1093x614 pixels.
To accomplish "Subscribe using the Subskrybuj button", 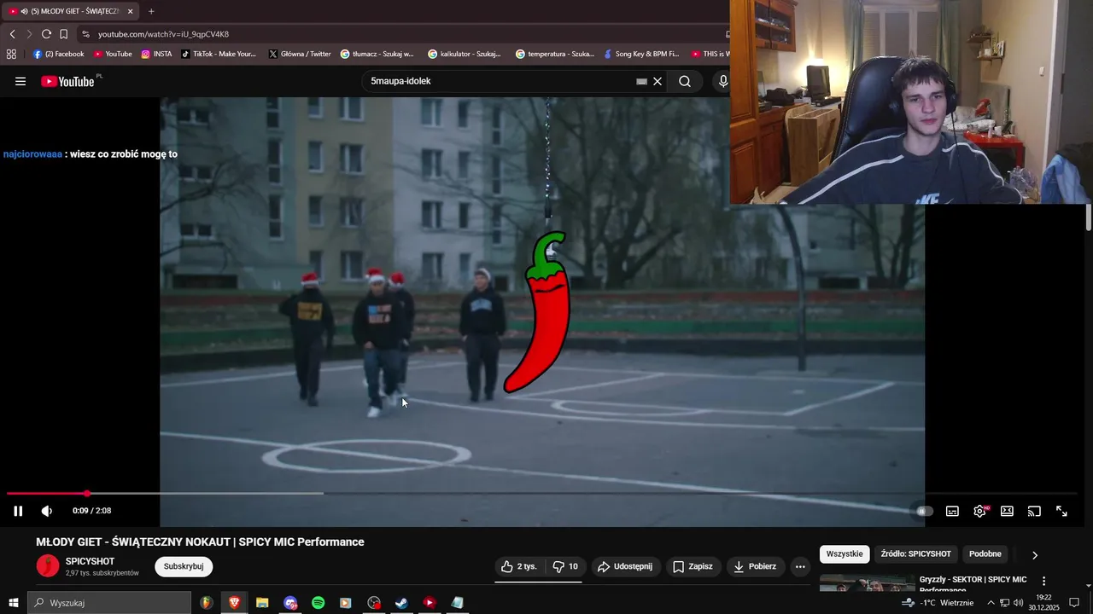I will (x=184, y=566).
